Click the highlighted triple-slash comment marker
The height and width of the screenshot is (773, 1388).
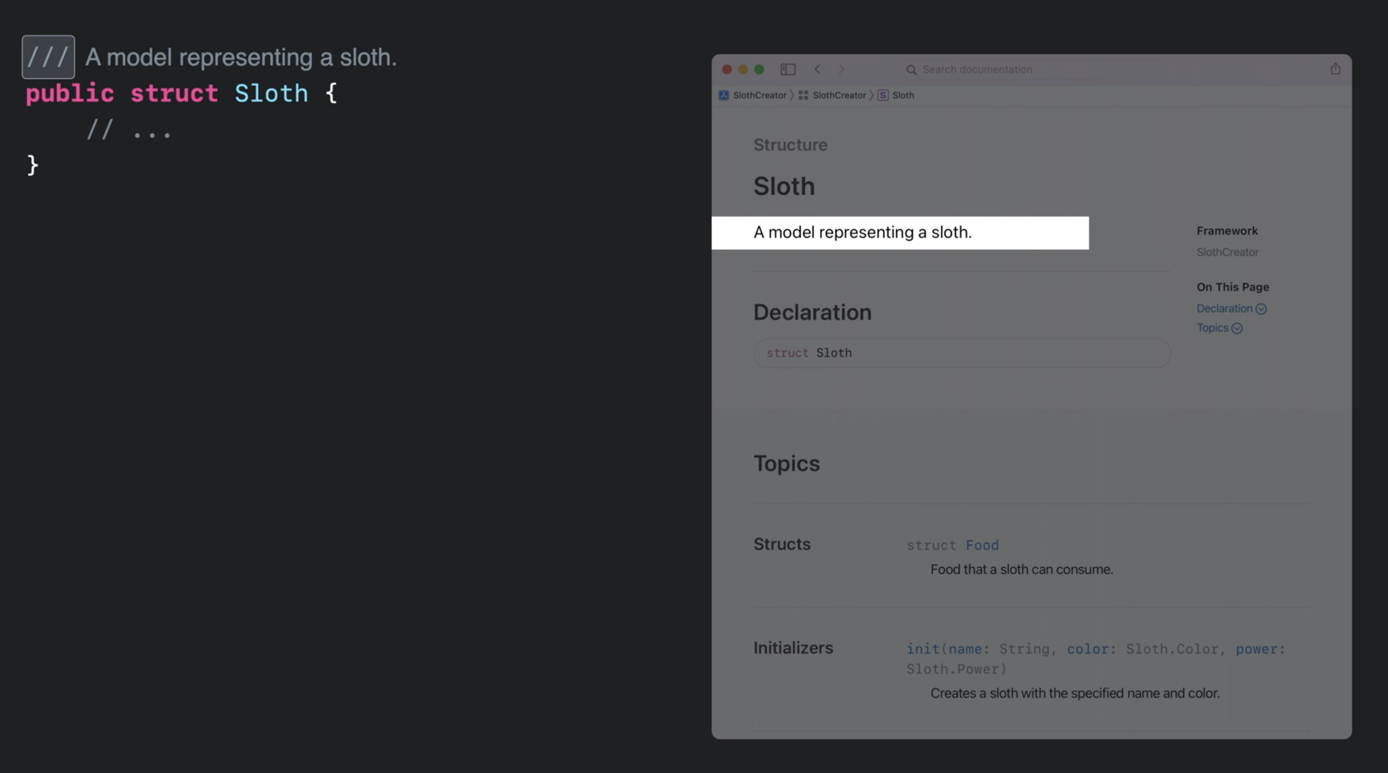click(48, 57)
